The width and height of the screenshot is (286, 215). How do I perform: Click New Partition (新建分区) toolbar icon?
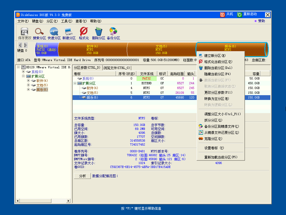pos(69,31)
